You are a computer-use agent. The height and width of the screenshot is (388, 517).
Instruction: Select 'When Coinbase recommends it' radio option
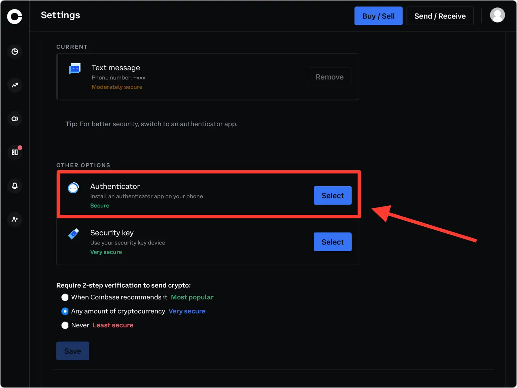pos(65,297)
